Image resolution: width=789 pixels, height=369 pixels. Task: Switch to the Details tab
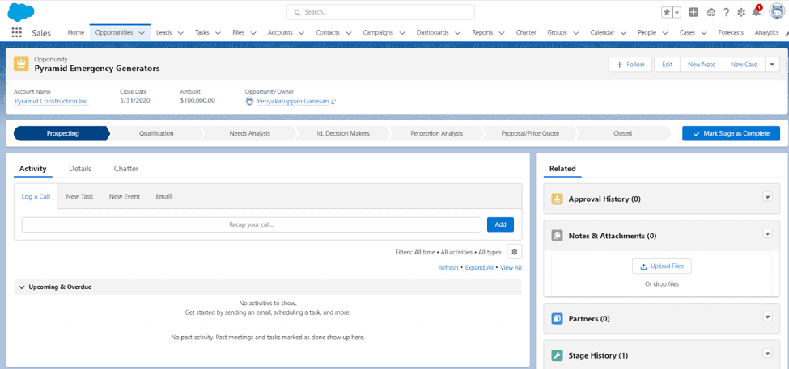[x=80, y=169]
